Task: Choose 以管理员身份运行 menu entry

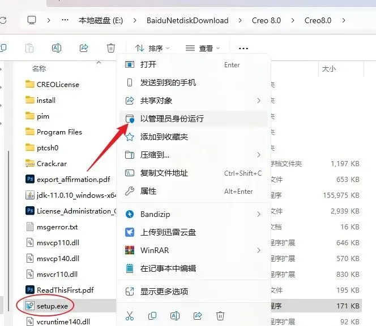Action: pos(194,119)
